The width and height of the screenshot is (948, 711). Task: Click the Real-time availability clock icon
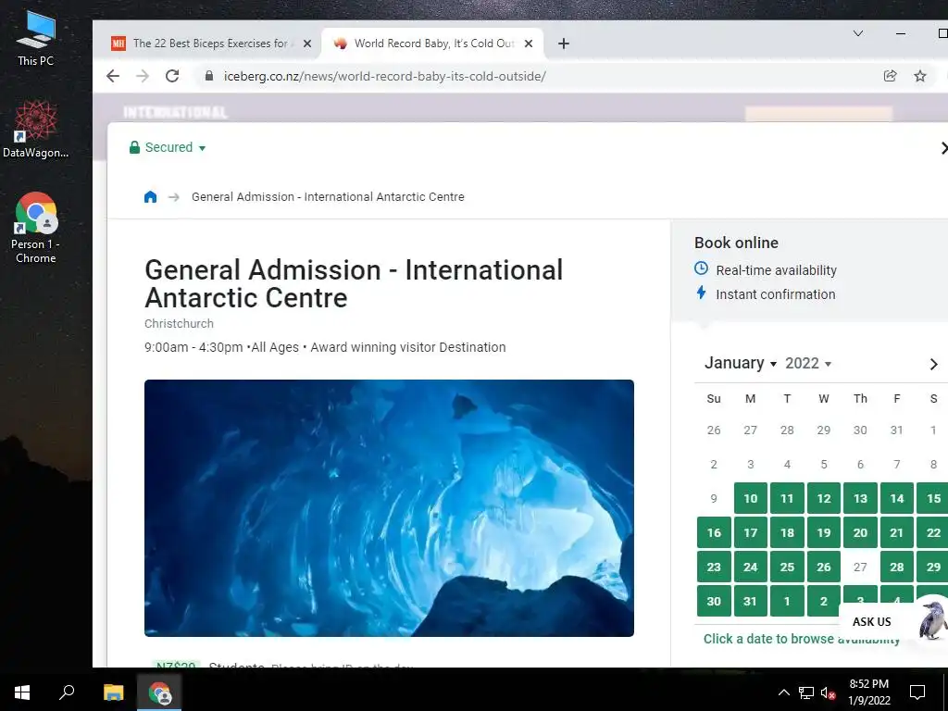[x=701, y=268]
